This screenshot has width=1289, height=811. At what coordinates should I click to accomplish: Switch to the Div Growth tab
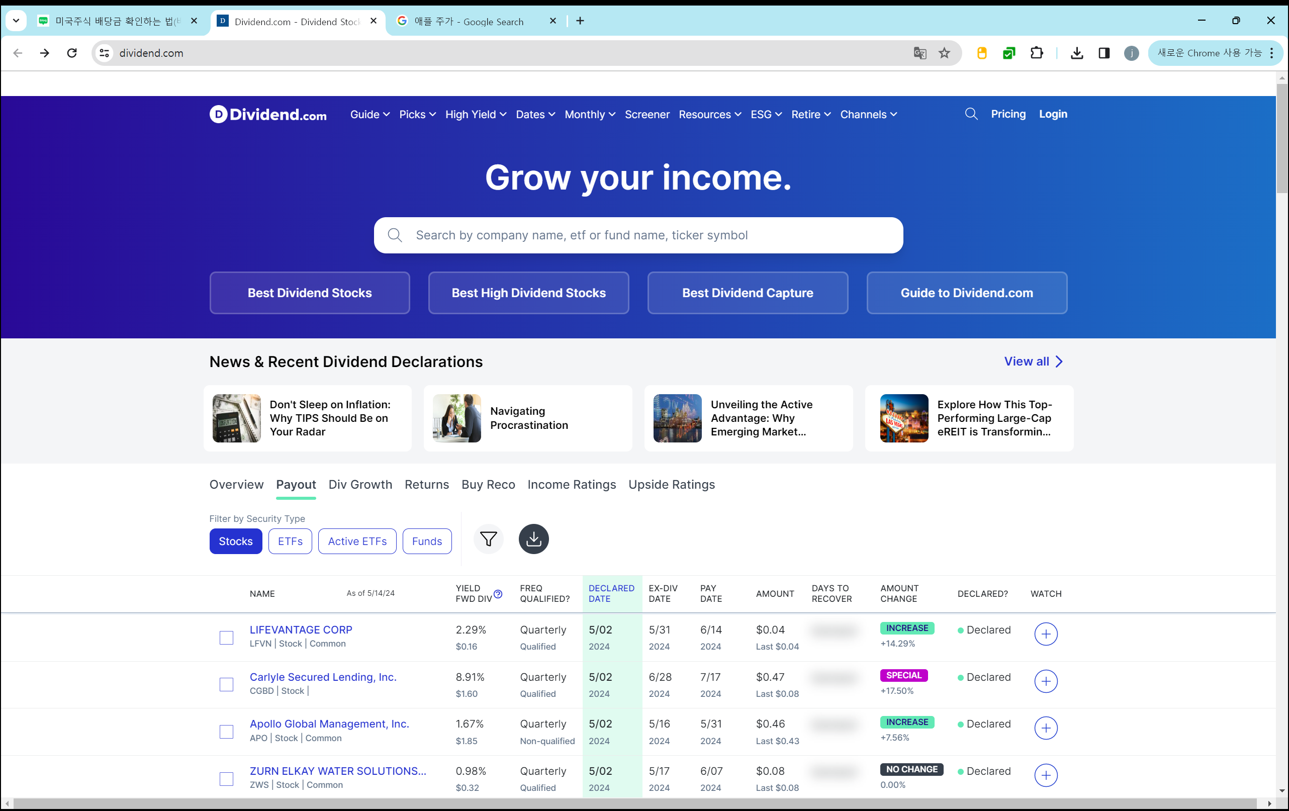coord(360,485)
